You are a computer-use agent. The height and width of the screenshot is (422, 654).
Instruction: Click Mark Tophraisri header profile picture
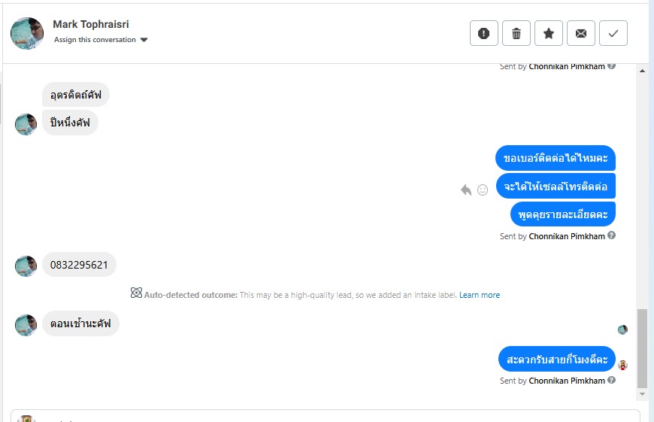pos(27,33)
